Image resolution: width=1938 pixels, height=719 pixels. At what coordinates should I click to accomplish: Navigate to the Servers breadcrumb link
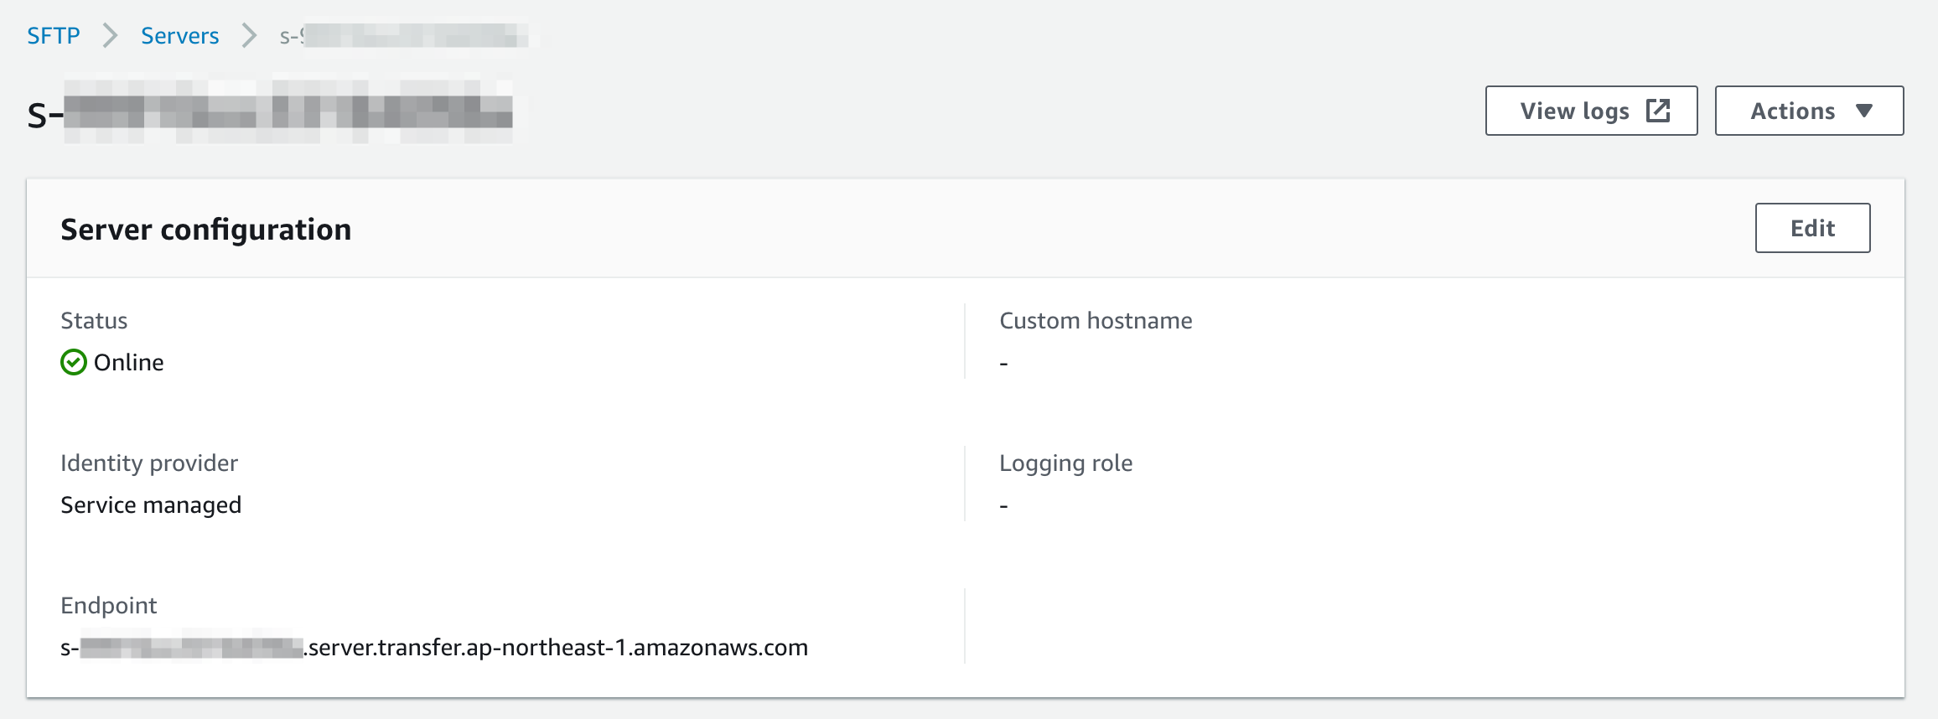pos(179,35)
